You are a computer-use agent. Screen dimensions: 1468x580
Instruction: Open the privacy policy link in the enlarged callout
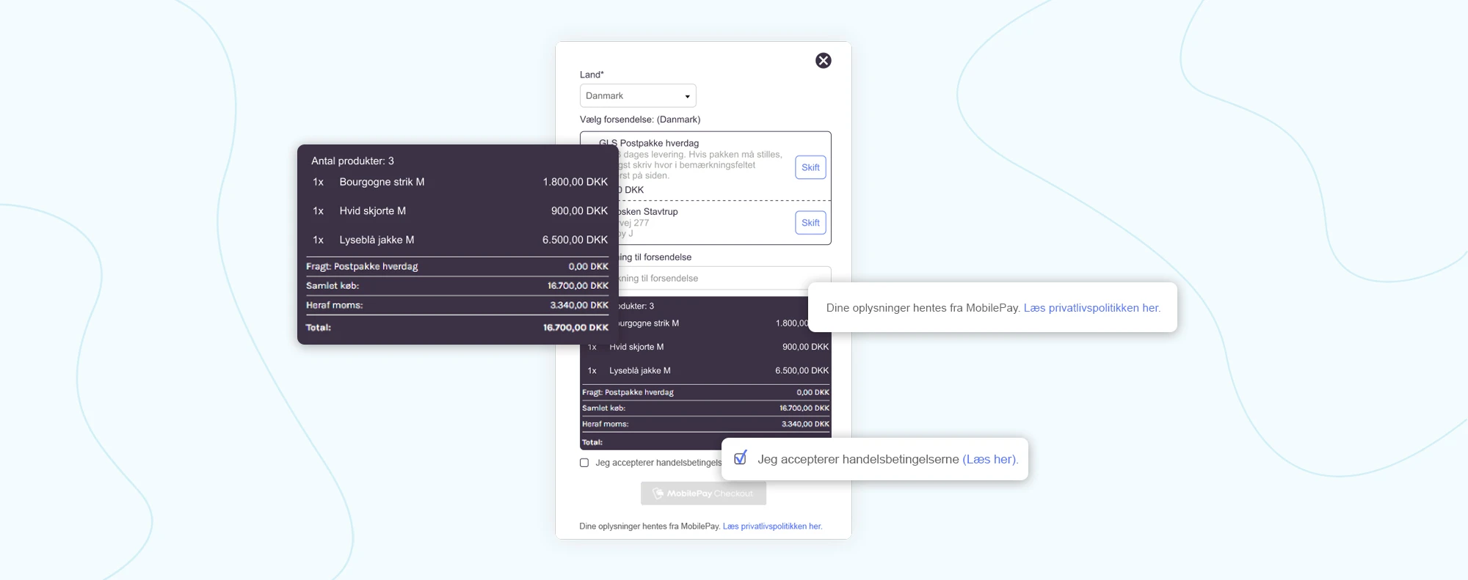click(x=1091, y=308)
